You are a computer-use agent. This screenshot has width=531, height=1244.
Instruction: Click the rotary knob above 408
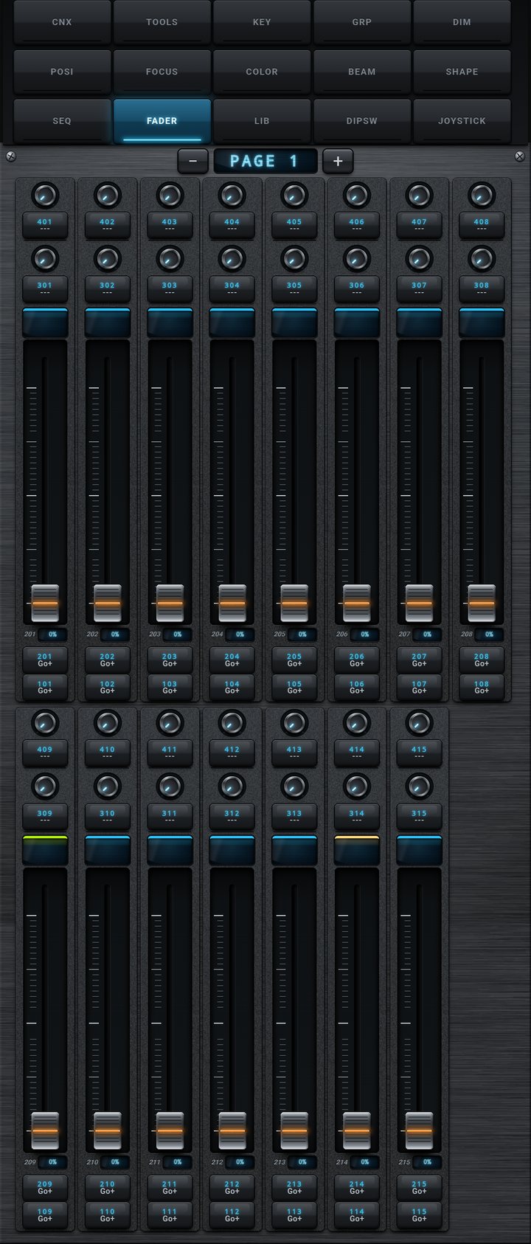[482, 196]
